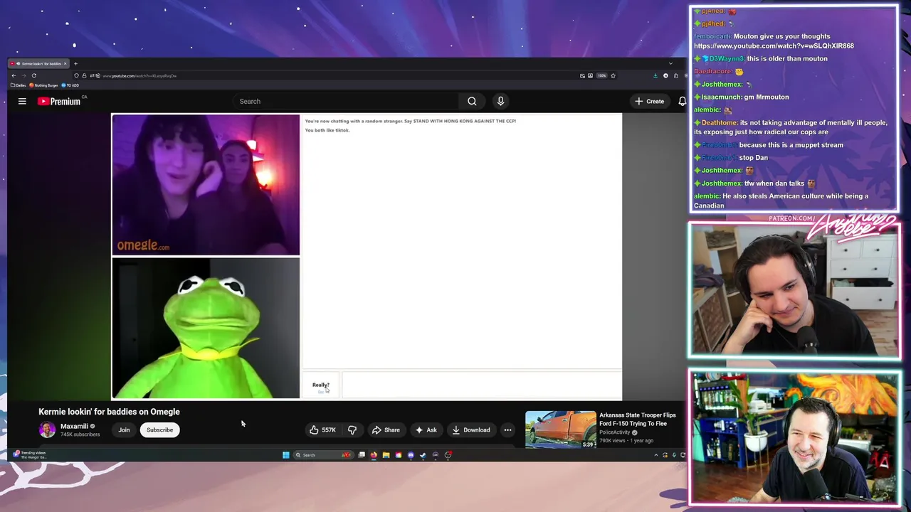Open a new browser tab
The width and height of the screenshot is (911, 512).
coord(75,63)
